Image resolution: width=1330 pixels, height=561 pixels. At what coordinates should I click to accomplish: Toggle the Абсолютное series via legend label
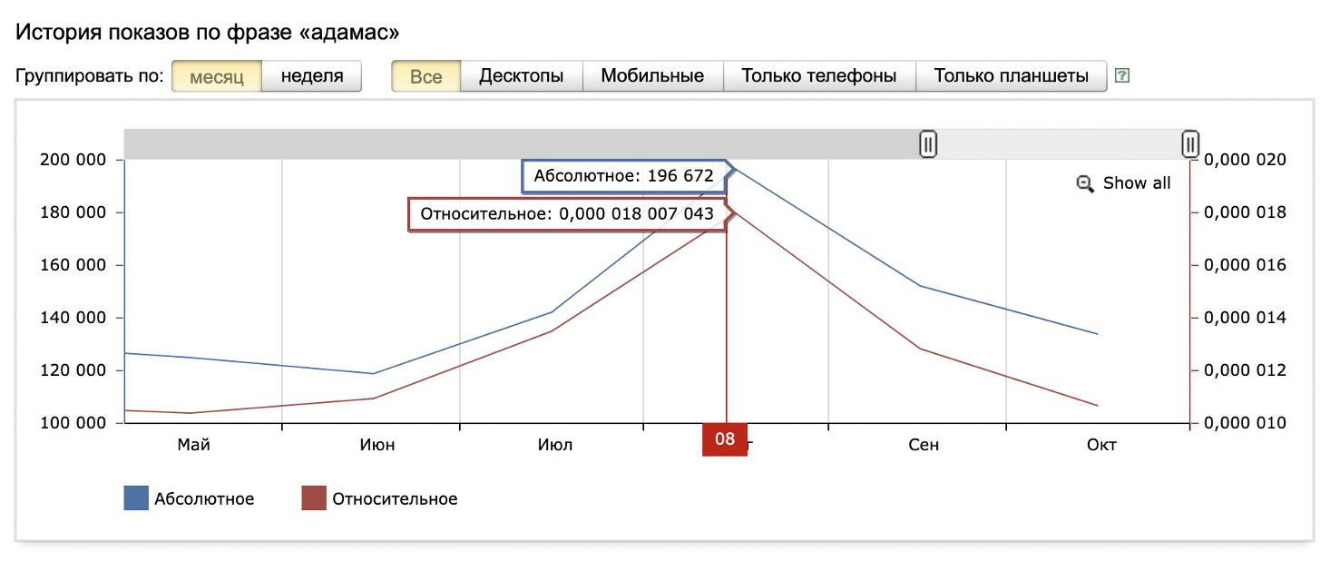click(204, 498)
